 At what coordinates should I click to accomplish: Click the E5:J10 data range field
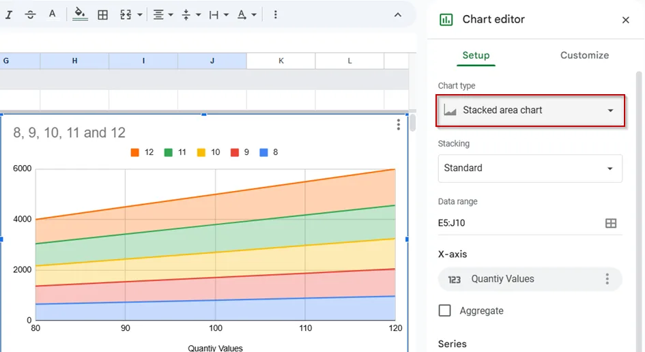[518, 223]
